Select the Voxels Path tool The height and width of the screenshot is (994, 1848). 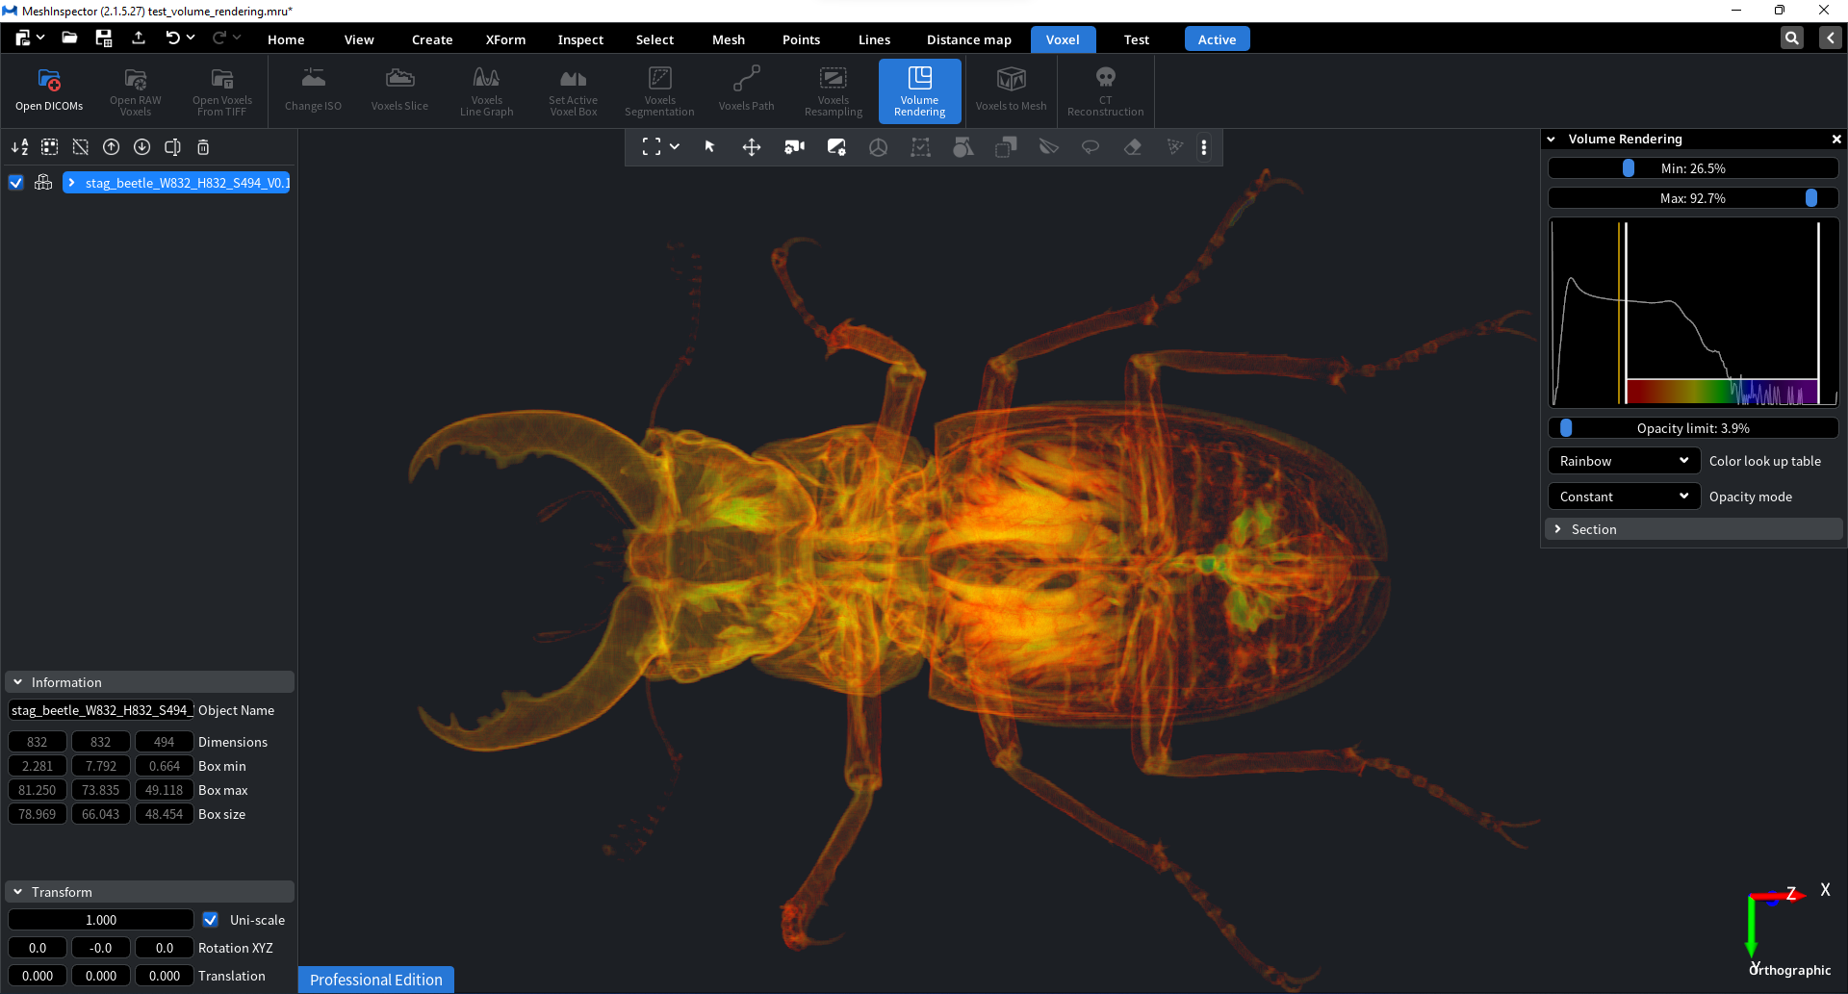pos(747,90)
